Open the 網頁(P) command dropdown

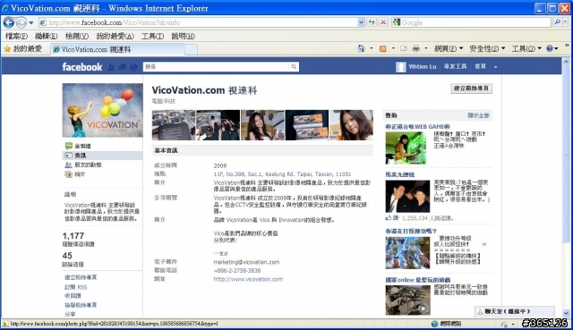(449, 48)
